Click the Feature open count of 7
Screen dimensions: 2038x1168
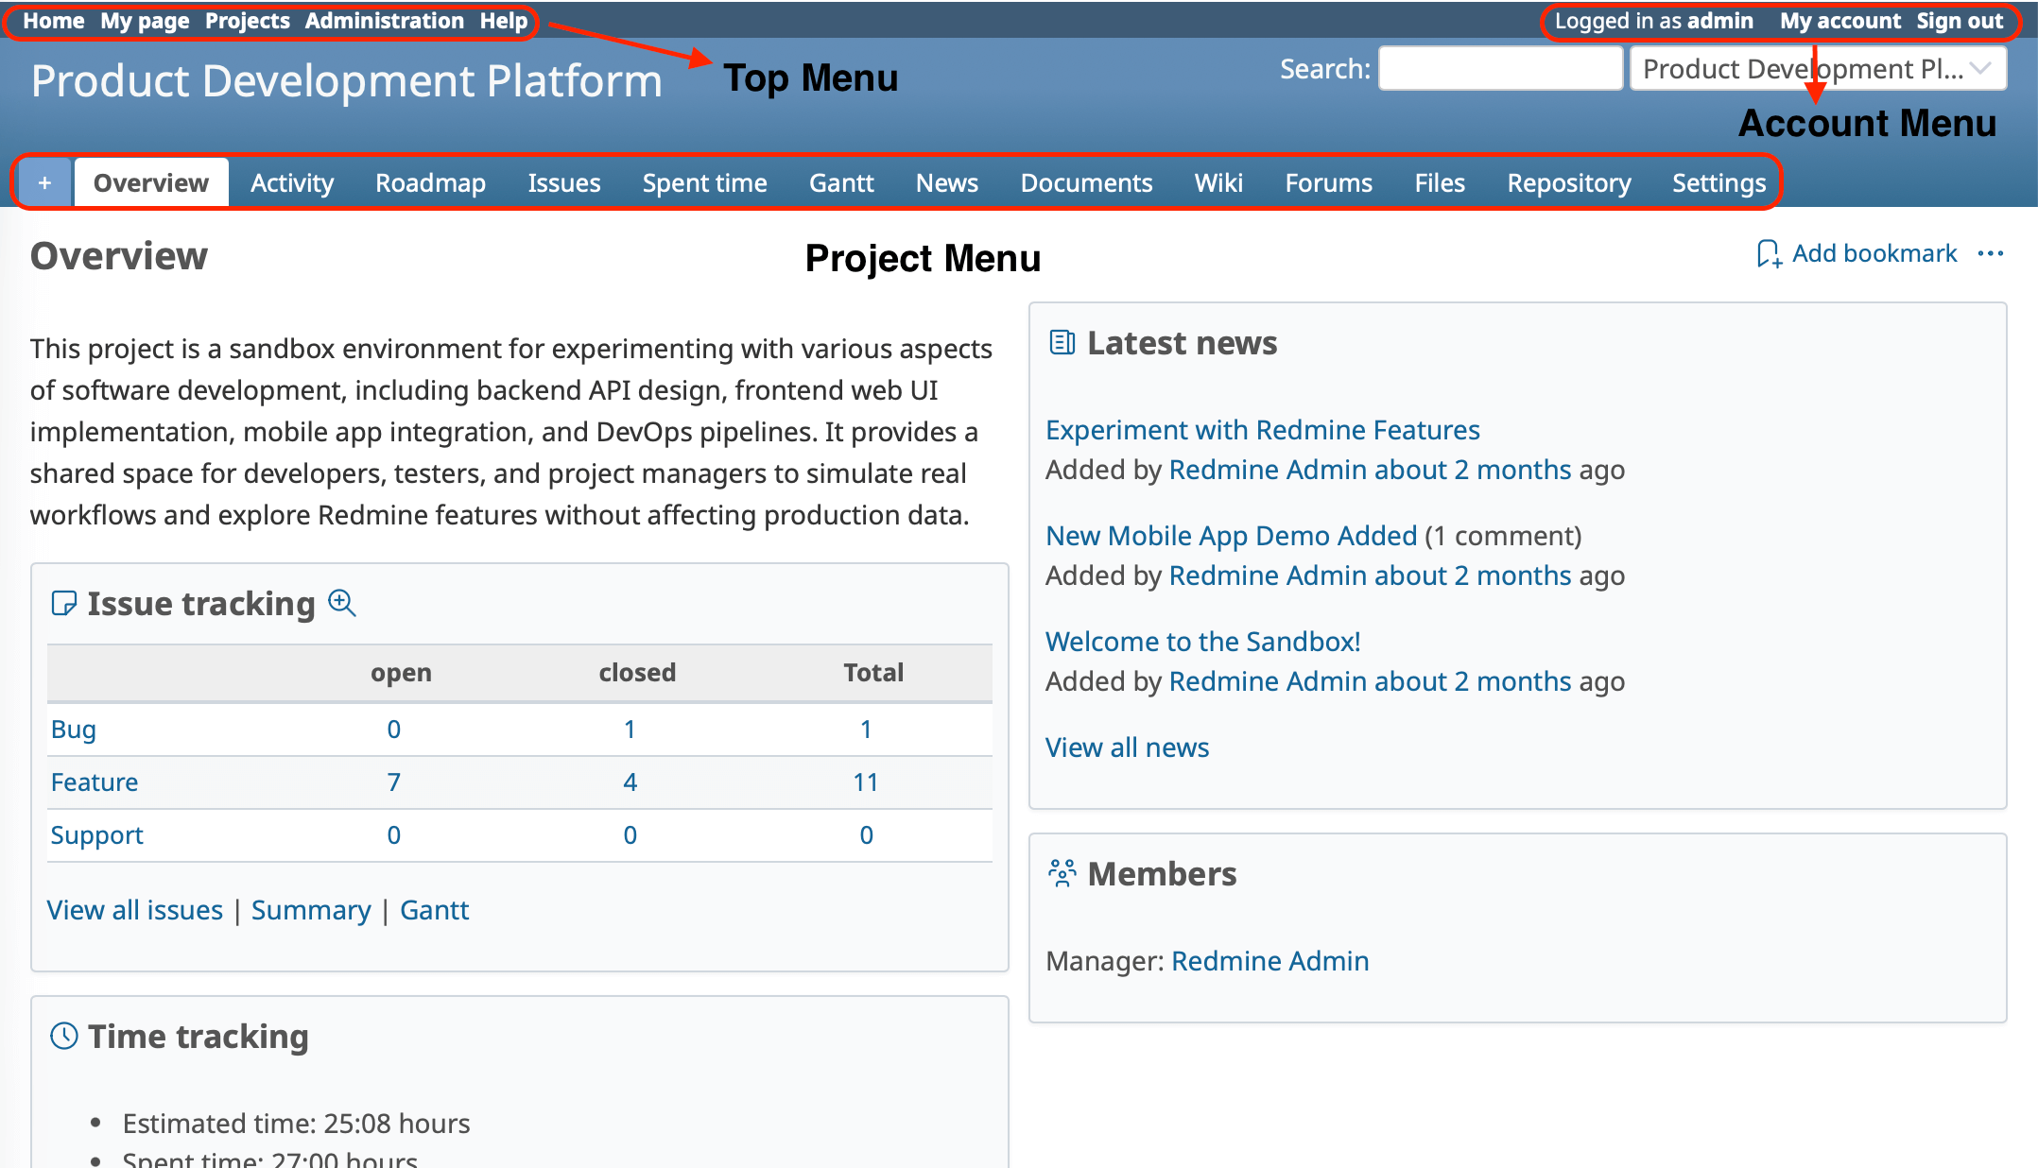[393, 782]
